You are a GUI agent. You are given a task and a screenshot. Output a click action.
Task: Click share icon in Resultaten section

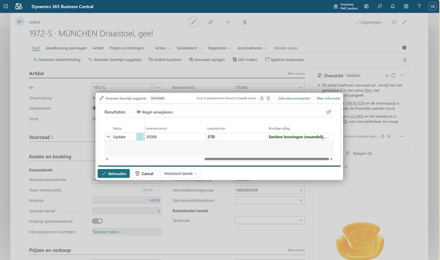329,112
